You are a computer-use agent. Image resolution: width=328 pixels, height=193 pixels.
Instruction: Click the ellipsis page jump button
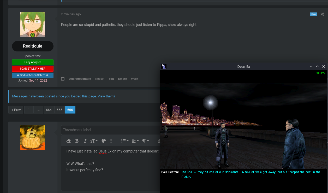pyautogui.click(x=39, y=110)
